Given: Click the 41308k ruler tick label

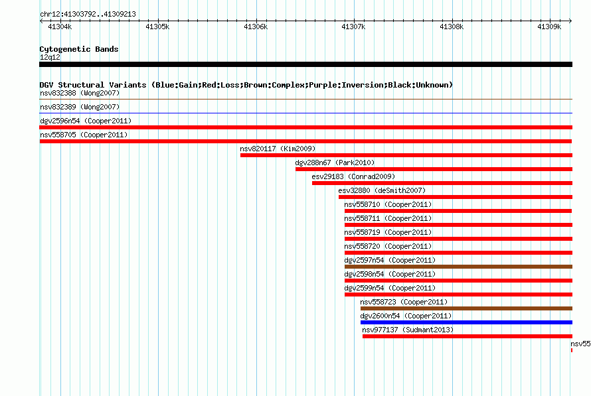Looking at the screenshot, I should pyautogui.click(x=452, y=27).
